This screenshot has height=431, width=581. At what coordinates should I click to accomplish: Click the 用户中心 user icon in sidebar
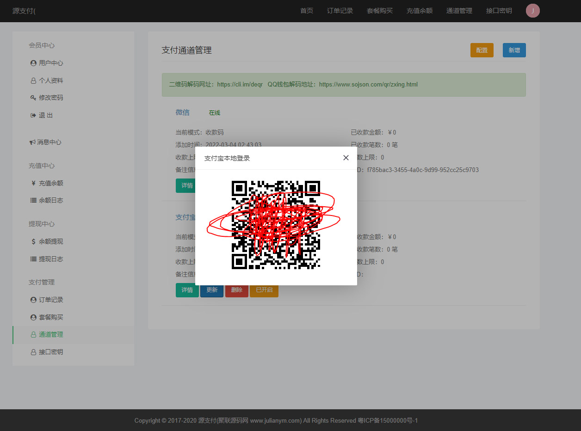33,63
